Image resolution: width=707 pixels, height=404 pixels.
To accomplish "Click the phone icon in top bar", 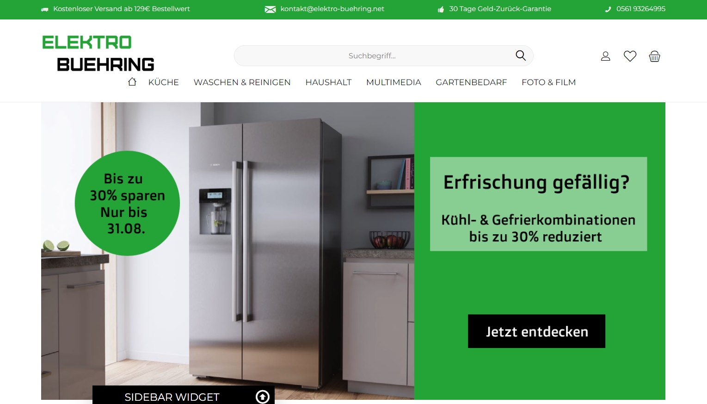I will [608, 9].
